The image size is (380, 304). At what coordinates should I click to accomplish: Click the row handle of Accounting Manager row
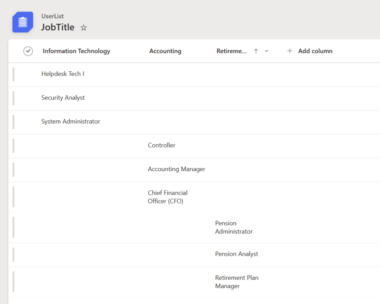click(x=13, y=170)
